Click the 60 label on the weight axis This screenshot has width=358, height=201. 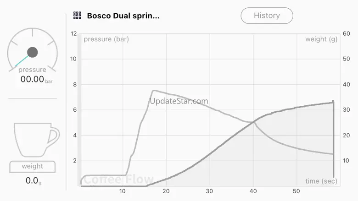click(x=347, y=33)
